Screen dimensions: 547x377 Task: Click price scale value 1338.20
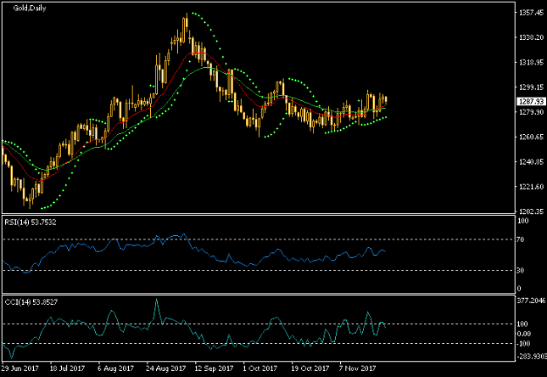click(x=531, y=37)
